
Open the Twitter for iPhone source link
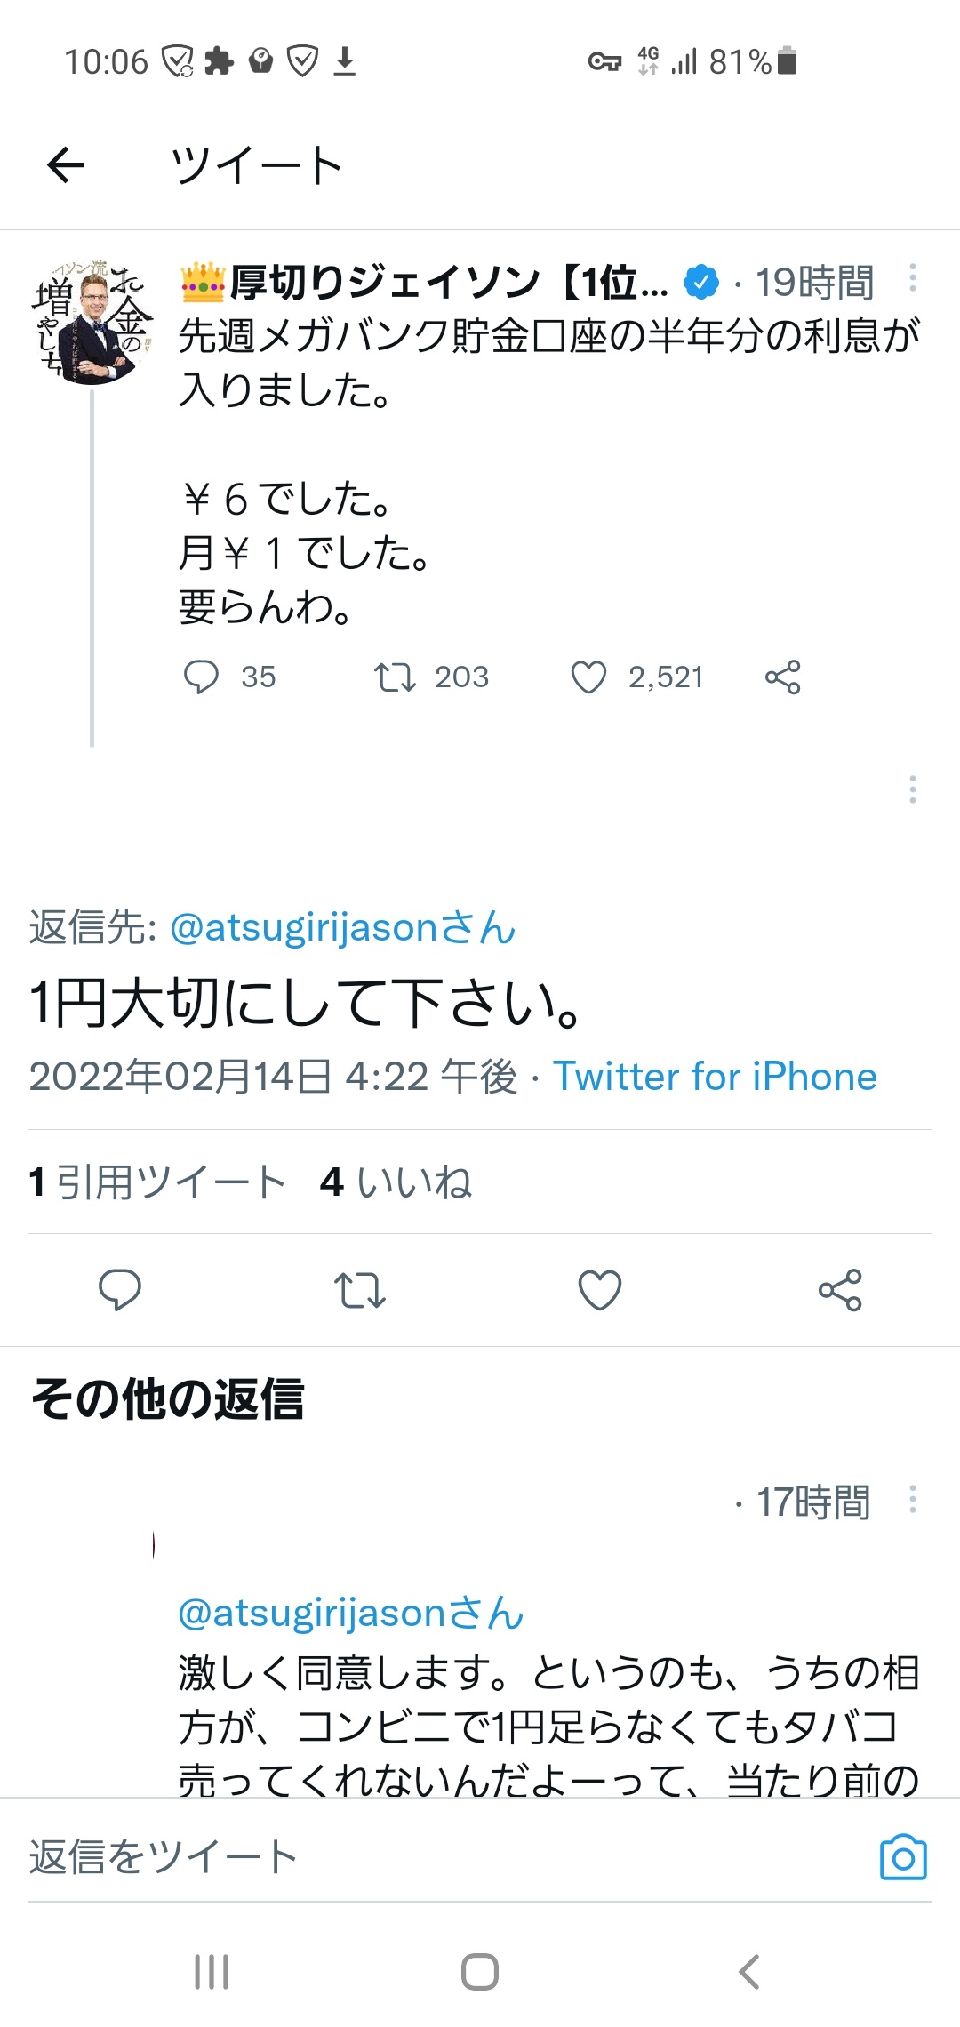pyautogui.click(x=715, y=1077)
